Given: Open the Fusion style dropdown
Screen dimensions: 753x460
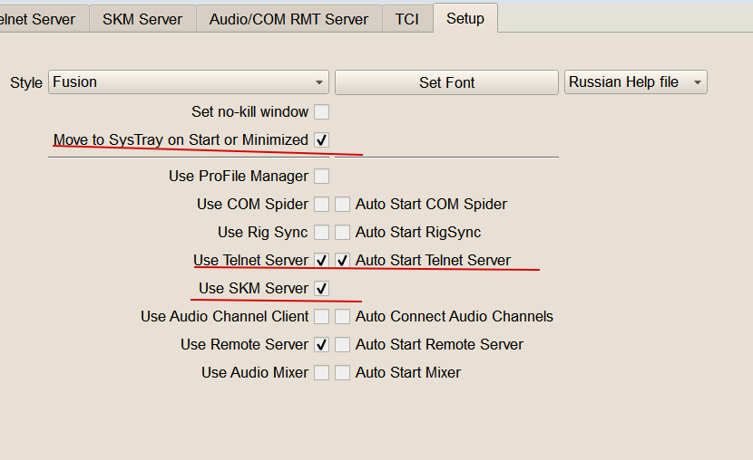Looking at the screenshot, I should pos(188,82).
